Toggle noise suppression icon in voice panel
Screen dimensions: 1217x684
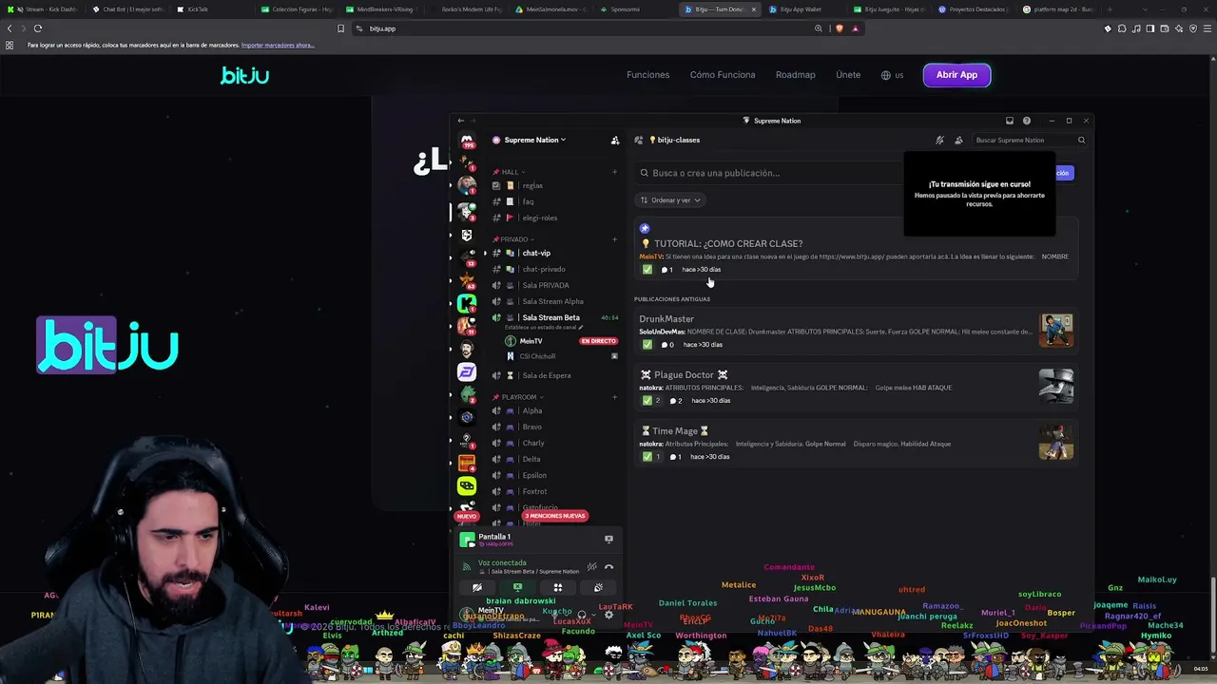click(x=591, y=567)
